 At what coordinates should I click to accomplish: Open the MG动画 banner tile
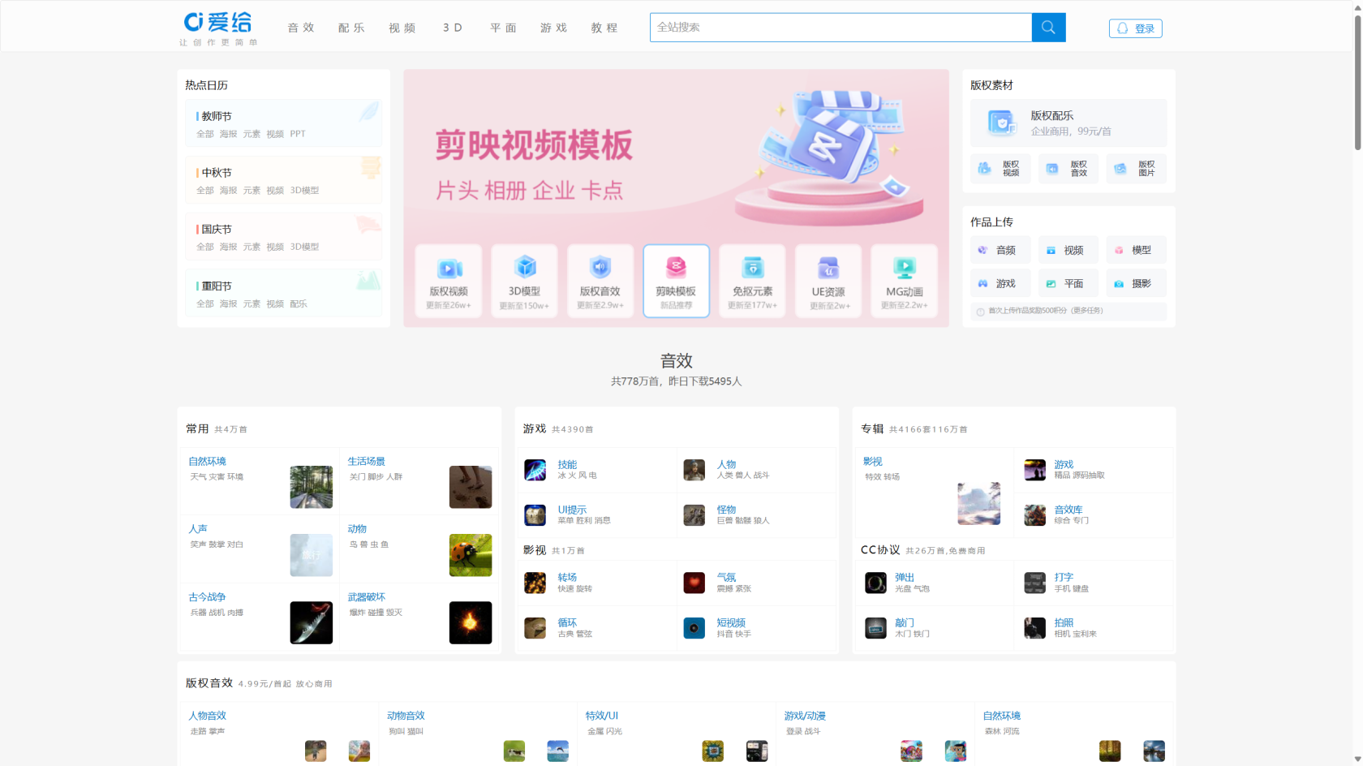tap(905, 281)
